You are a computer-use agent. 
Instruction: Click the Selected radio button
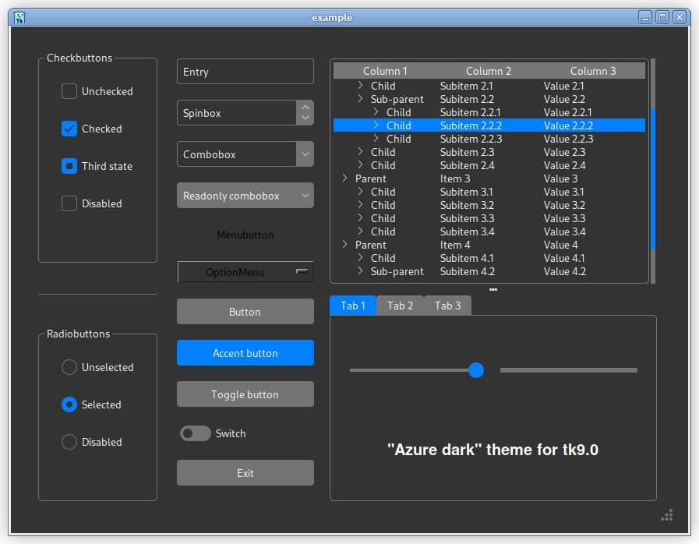click(69, 404)
